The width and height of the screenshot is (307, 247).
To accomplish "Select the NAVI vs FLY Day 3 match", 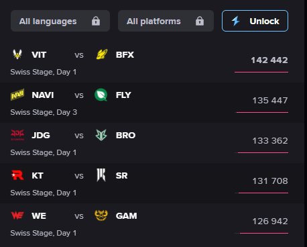I will pos(152,103).
